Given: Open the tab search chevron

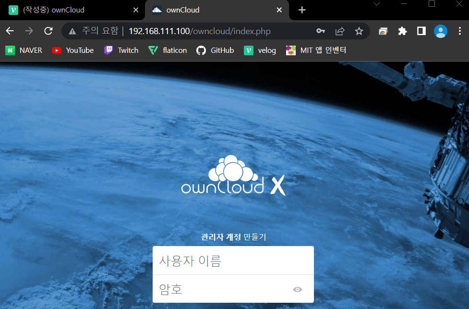Looking at the screenshot, I should 377,4.
